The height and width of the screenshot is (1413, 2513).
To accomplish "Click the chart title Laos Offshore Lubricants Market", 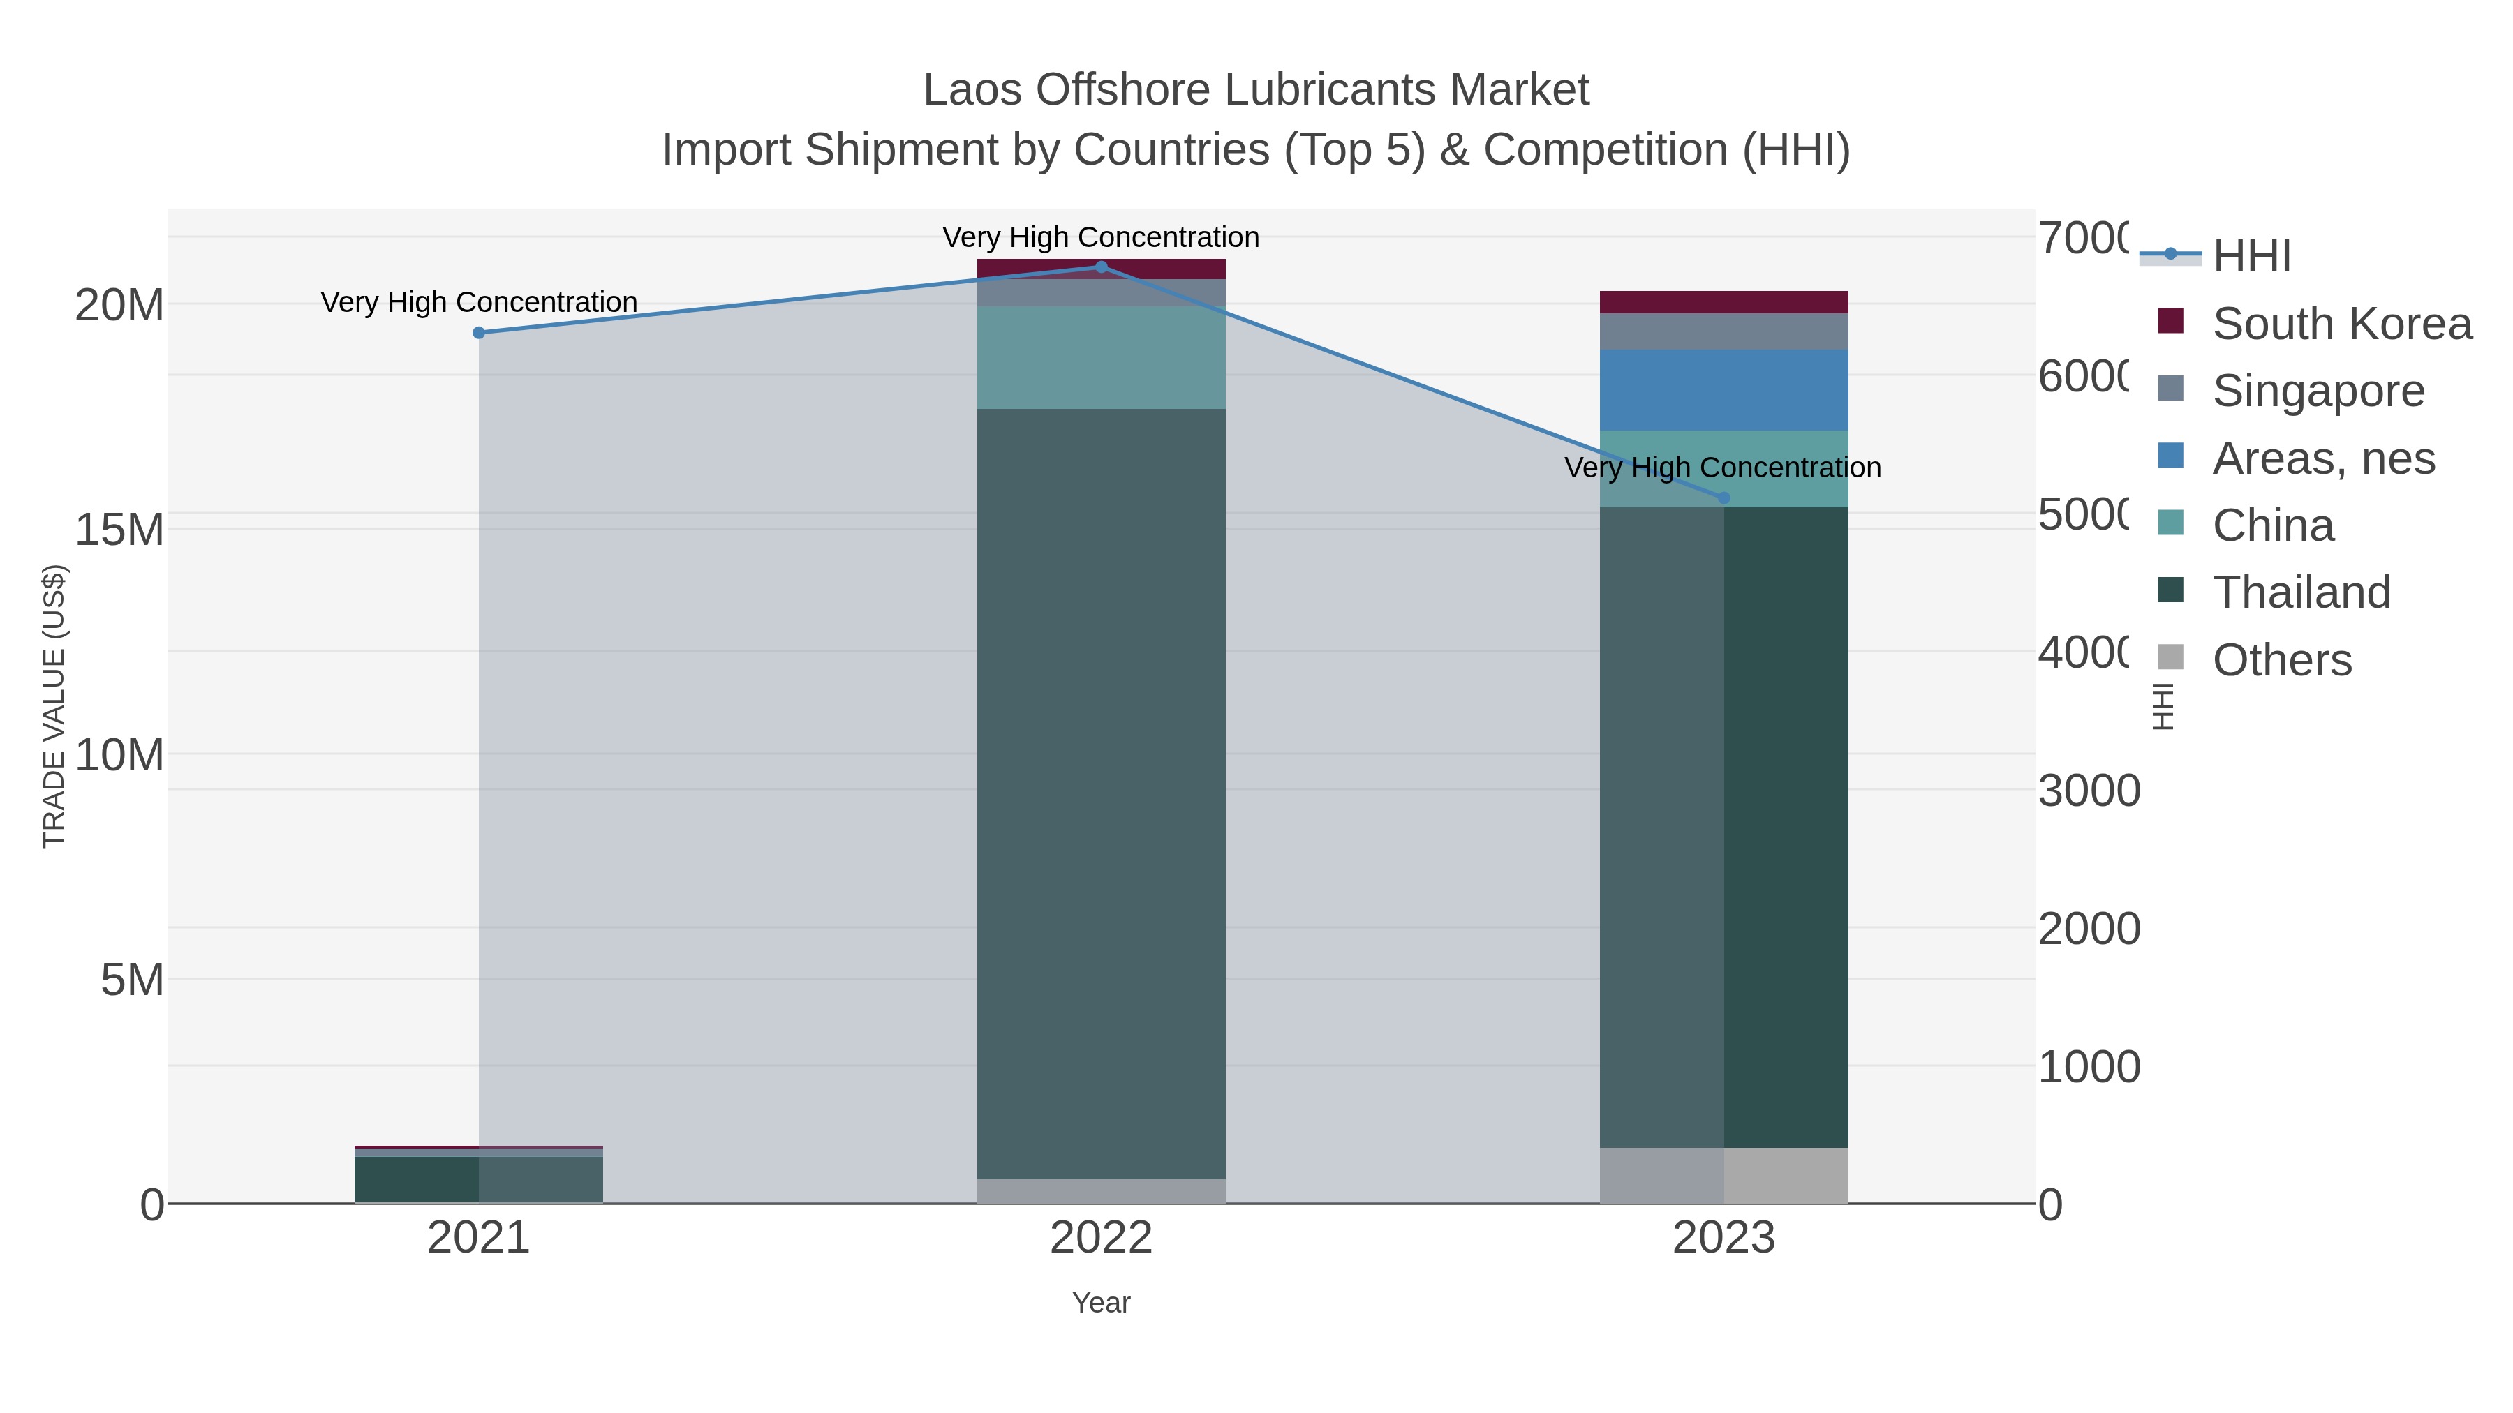I will tap(1256, 90).
